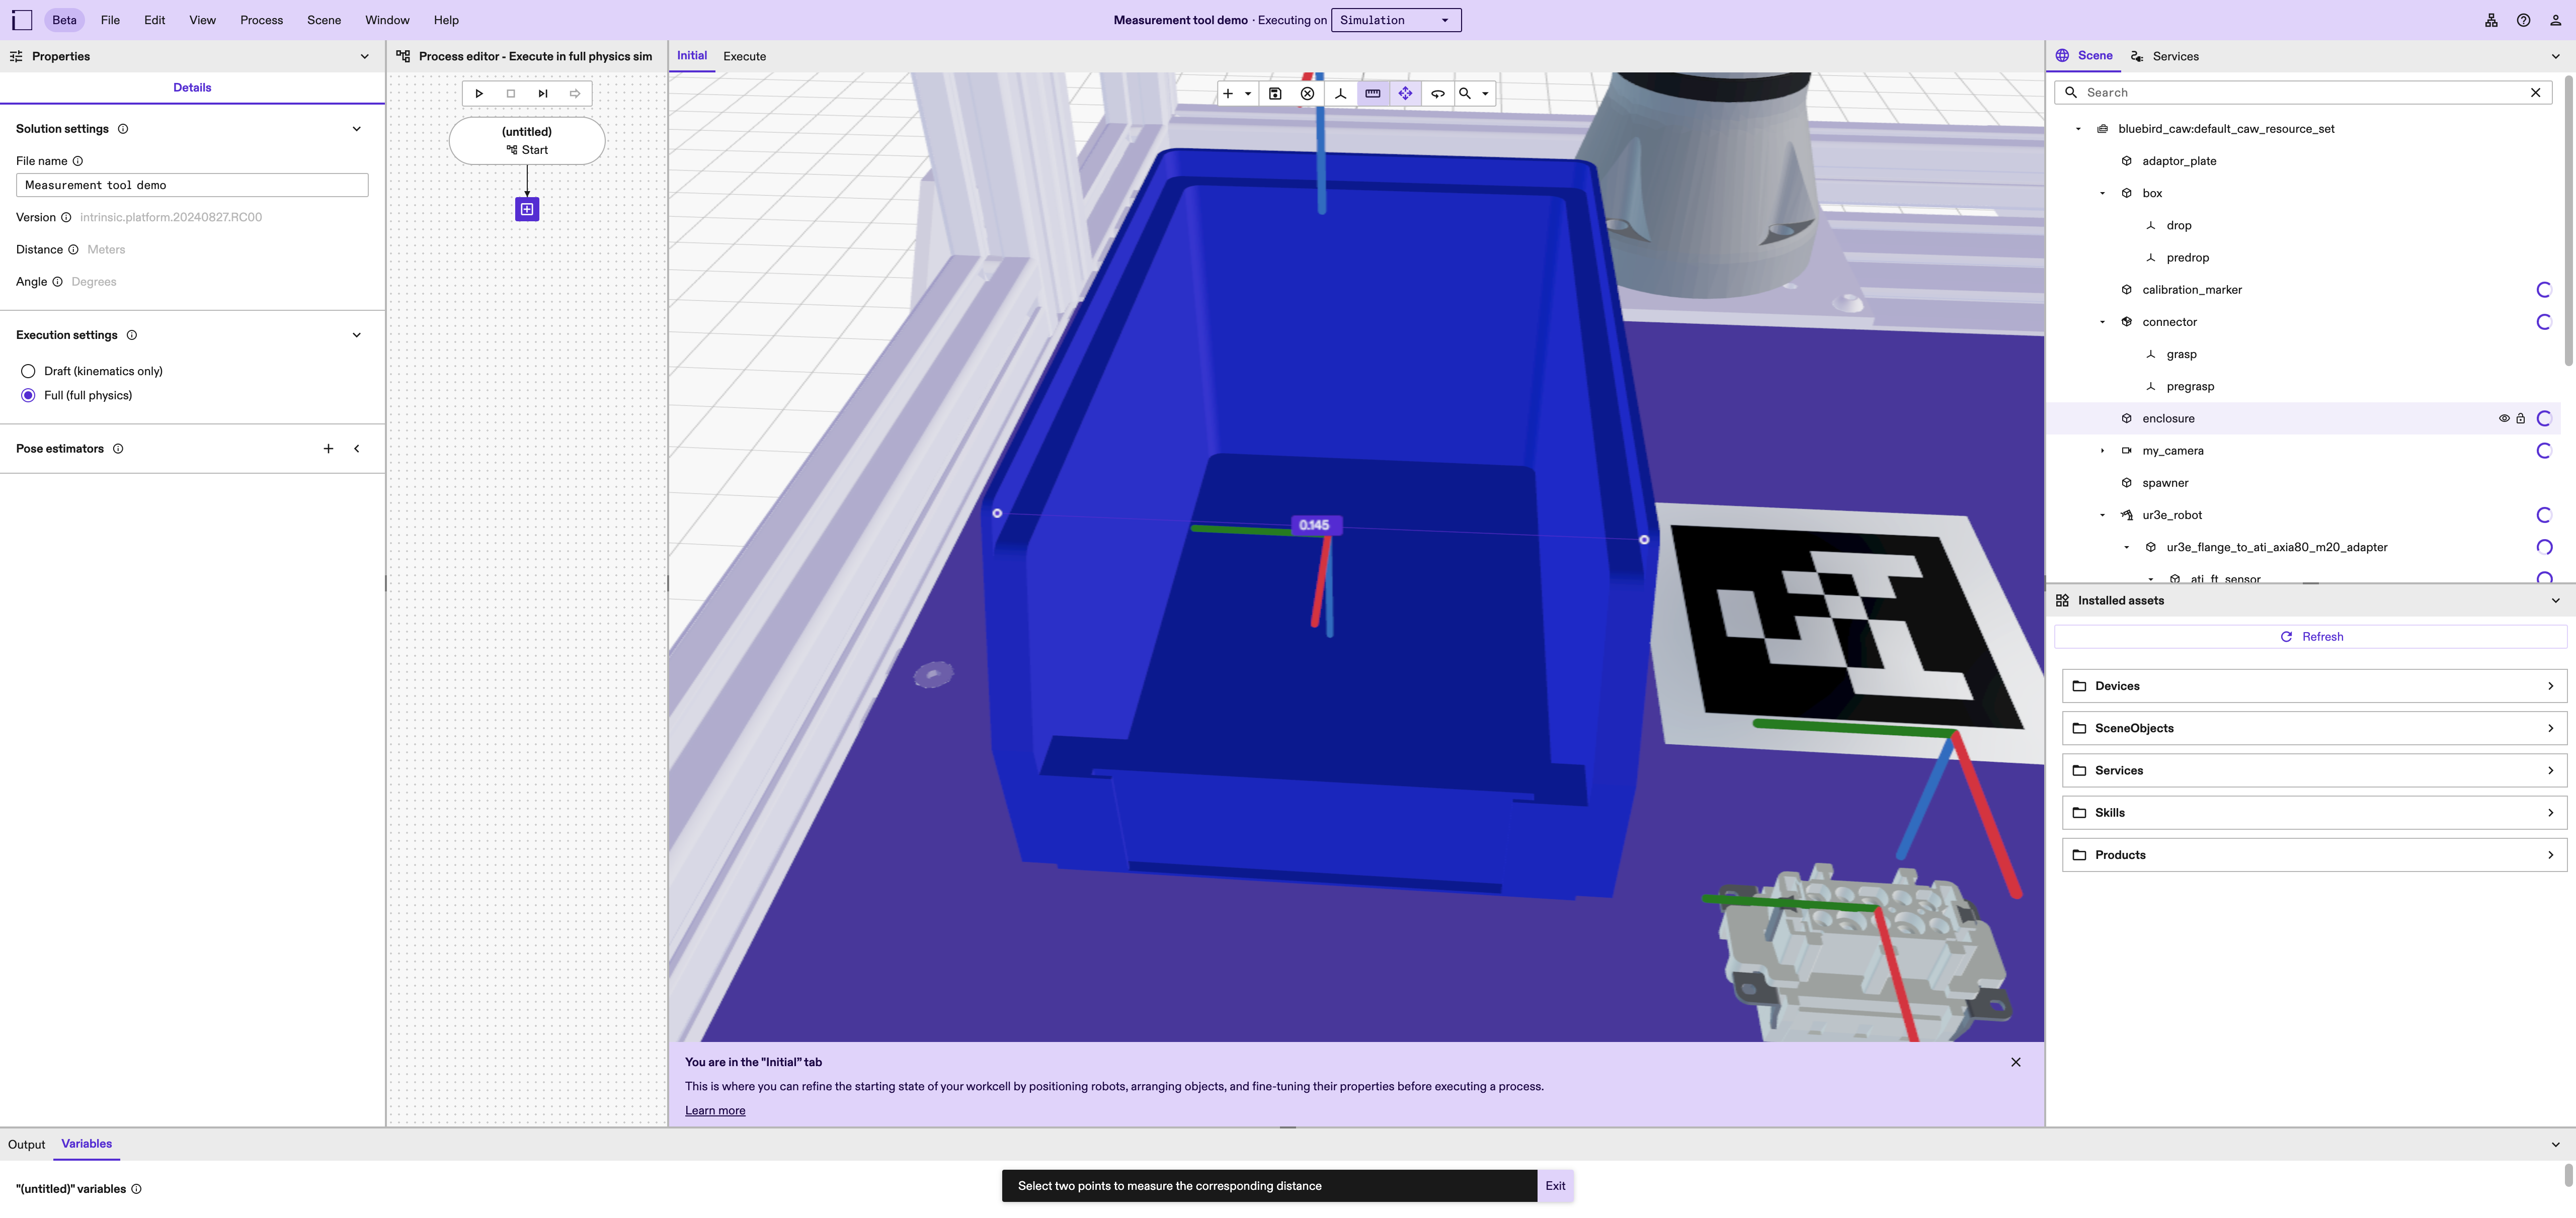Open the Learn more link
Screen dimensions: 2576x1218
pyautogui.click(x=715, y=1110)
